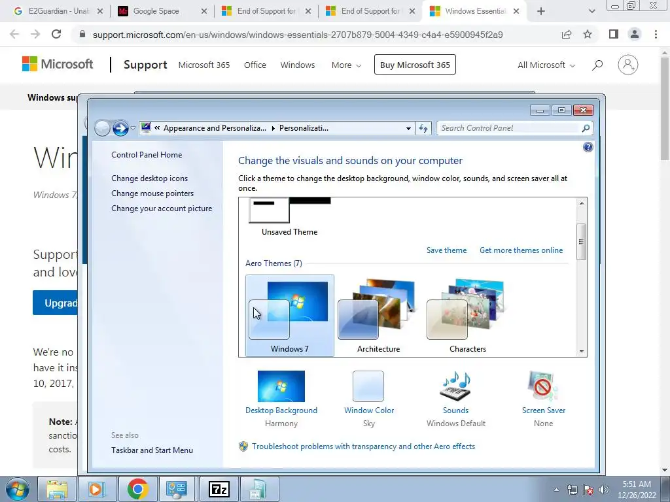Expand the More dropdown

[x=346, y=65]
